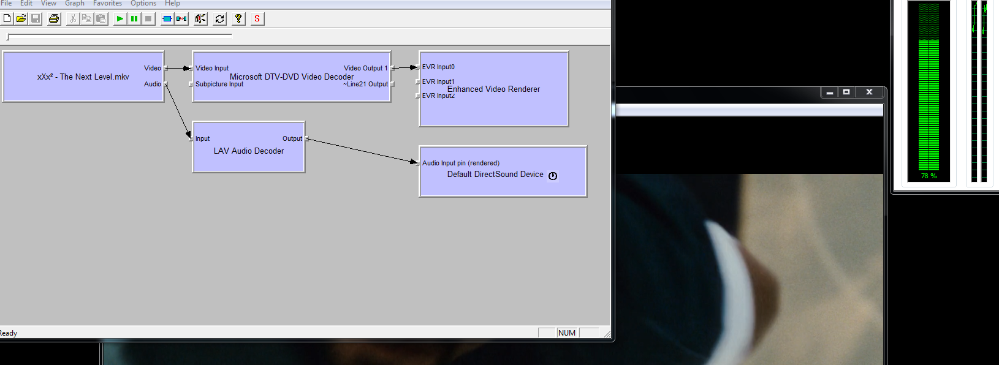The width and height of the screenshot is (999, 365).
Task: Click the yellow question mark help icon
Action: (x=238, y=19)
